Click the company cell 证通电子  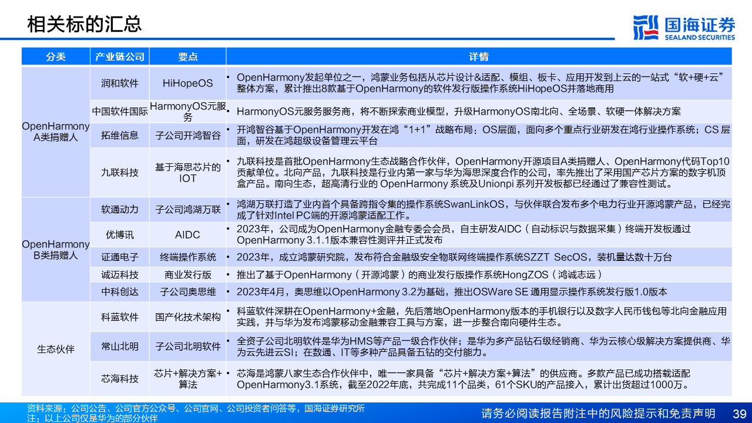pos(120,257)
